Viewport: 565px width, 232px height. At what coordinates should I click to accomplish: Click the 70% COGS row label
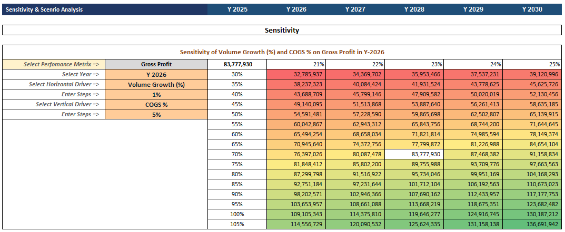point(237,155)
